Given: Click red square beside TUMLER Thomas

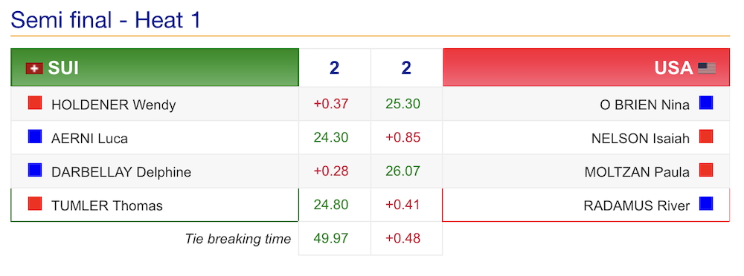Looking at the screenshot, I should pyautogui.click(x=35, y=203).
